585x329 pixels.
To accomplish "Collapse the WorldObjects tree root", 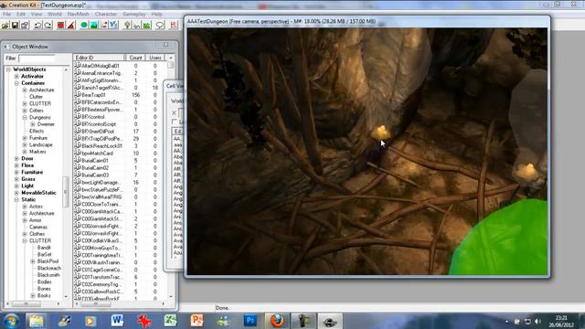I will [8, 69].
